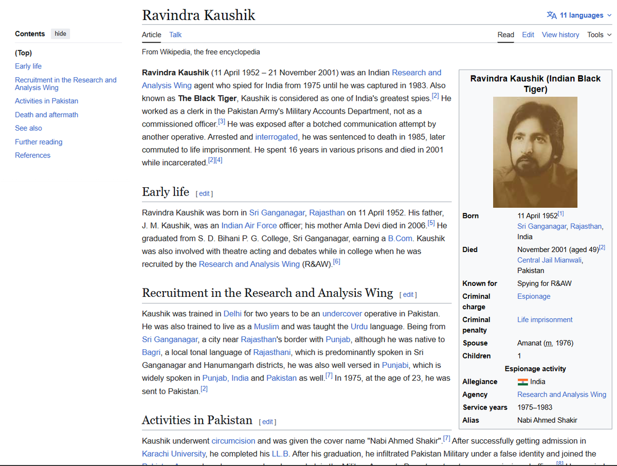Follow citation [3] in the intro

tap(222, 122)
